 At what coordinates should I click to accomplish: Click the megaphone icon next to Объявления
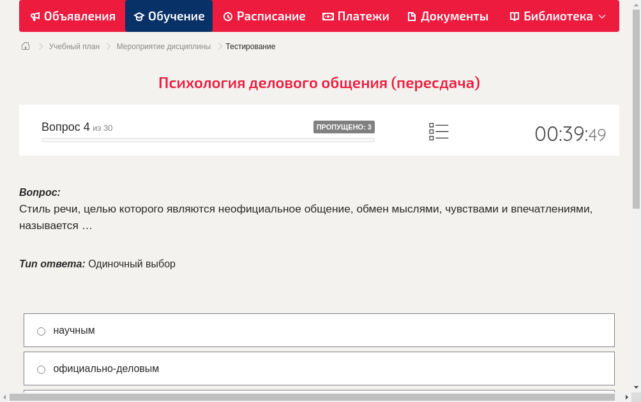tap(35, 16)
